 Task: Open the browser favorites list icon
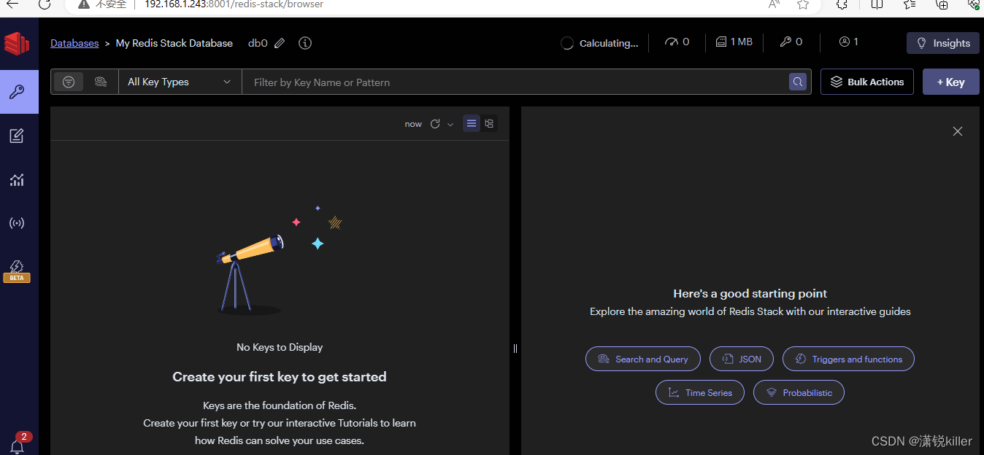point(910,4)
